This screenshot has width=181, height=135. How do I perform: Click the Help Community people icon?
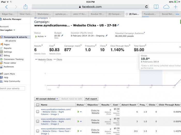coord(2,81)
